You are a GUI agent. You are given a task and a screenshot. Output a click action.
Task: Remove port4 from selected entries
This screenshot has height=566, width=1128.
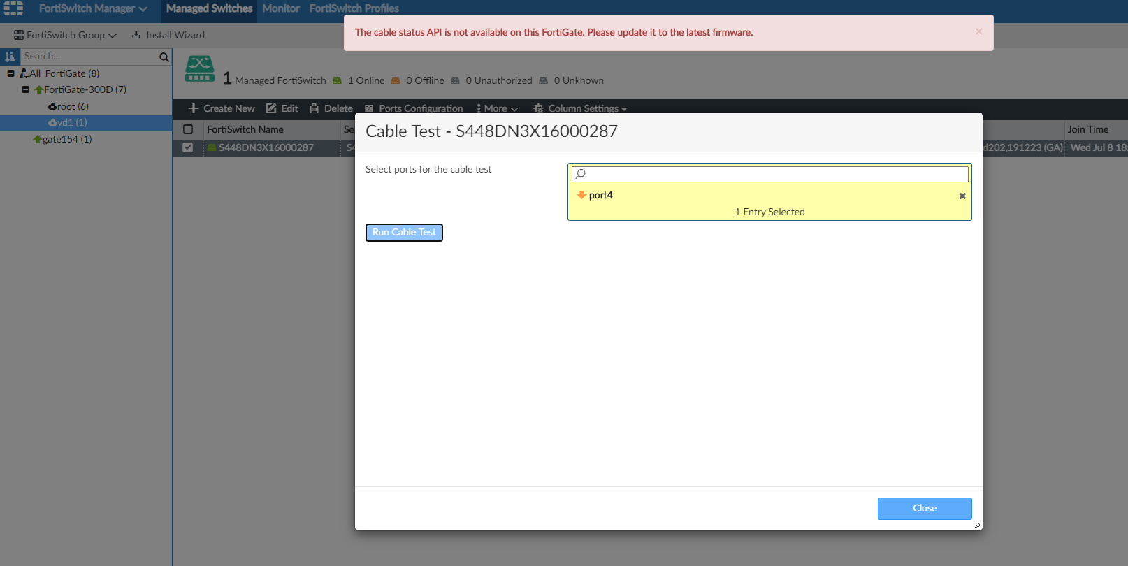tap(962, 196)
